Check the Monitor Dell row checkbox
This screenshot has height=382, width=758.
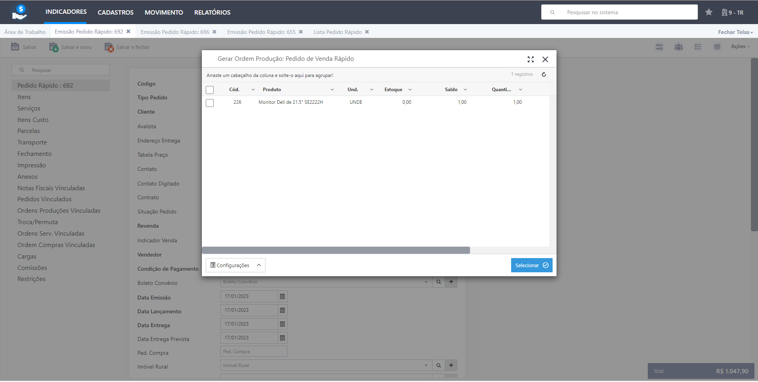click(210, 103)
